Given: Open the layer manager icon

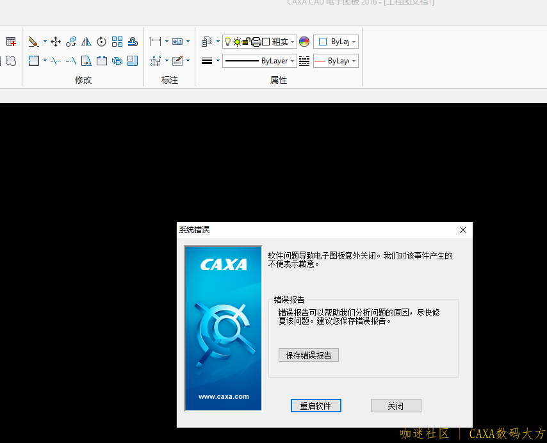Looking at the screenshot, I should click(x=207, y=42).
